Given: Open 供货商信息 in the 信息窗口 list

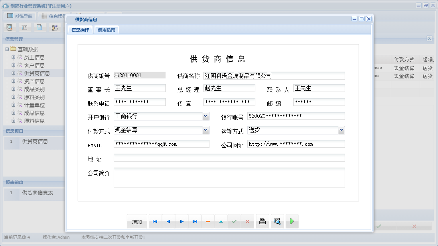Looking at the screenshot, I should tap(35, 142).
